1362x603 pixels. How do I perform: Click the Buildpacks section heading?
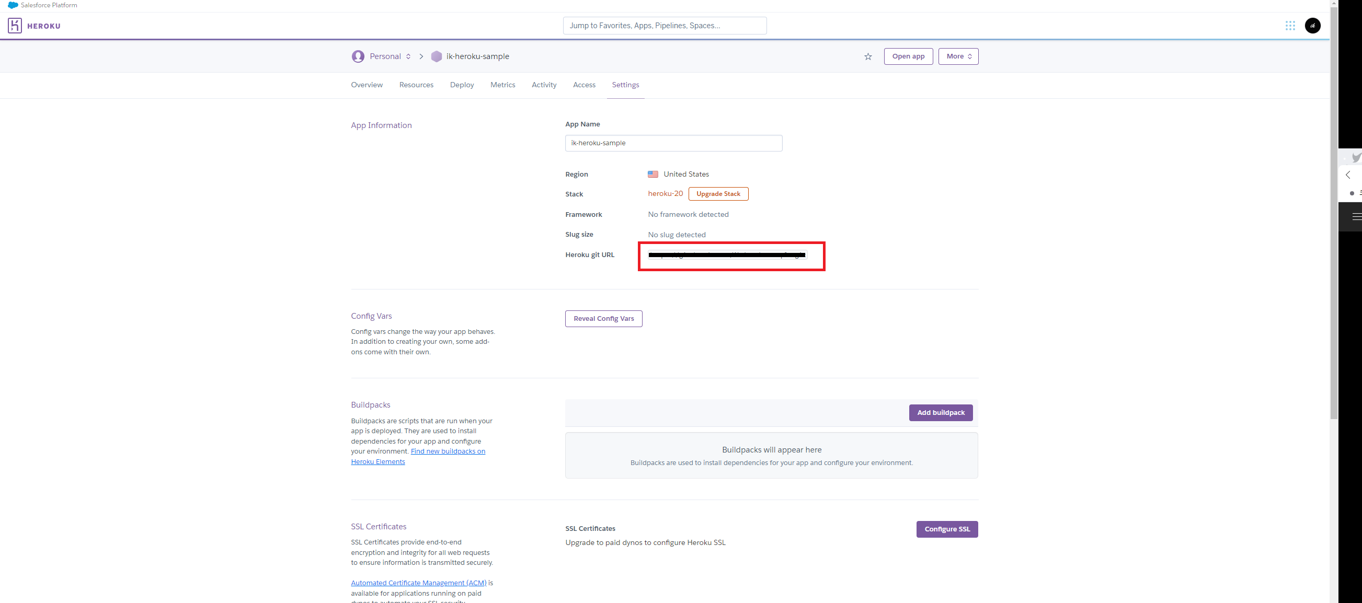(370, 405)
